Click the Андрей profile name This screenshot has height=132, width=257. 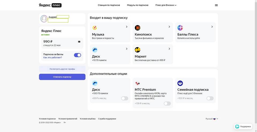pos(52,17)
